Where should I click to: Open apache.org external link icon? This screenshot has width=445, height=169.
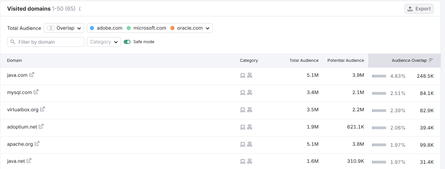tap(37, 144)
